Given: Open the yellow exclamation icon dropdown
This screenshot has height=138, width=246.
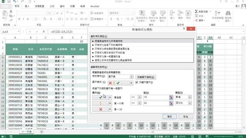Looking at the screenshot, I should tap(110, 103).
